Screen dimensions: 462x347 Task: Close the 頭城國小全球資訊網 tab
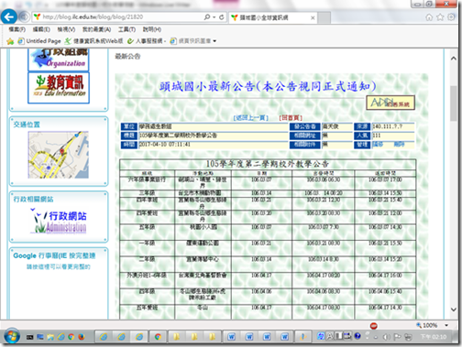(313, 18)
